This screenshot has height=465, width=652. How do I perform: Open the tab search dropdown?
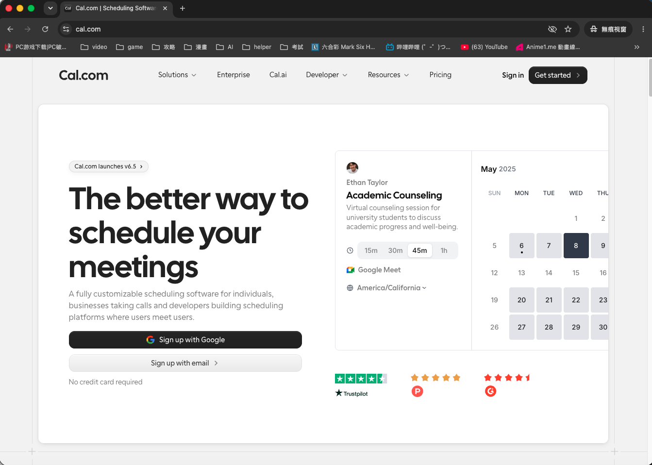click(50, 8)
